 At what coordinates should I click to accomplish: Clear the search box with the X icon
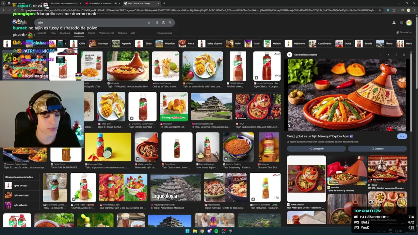tap(149, 23)
